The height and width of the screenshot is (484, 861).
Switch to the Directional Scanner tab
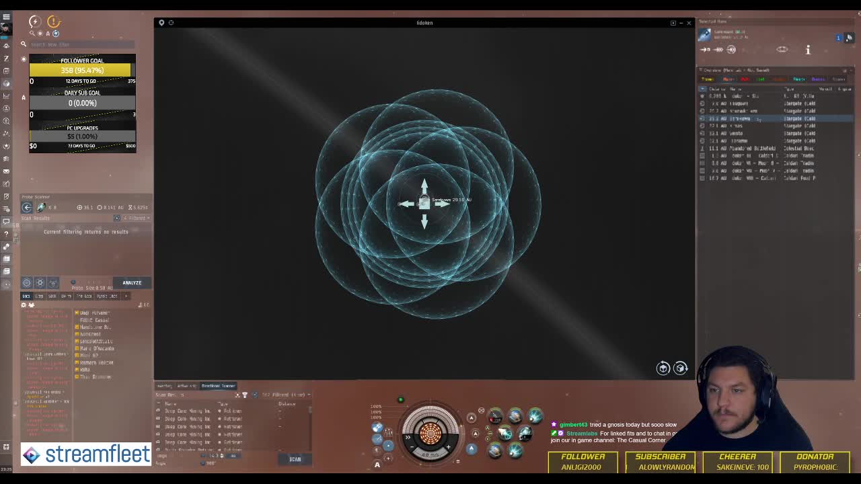[218, 386]
